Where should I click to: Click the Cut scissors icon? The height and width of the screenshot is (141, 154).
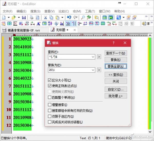click(x=45, y=17)
